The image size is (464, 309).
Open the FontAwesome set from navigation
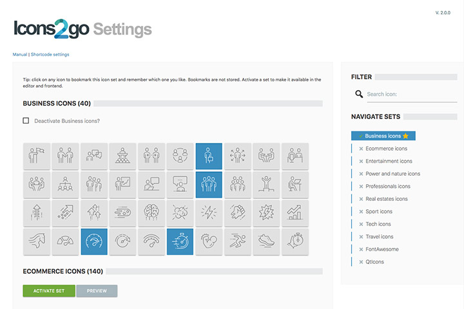[x=382, y=249]
